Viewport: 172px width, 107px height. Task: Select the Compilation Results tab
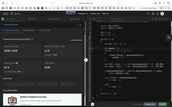11,30
